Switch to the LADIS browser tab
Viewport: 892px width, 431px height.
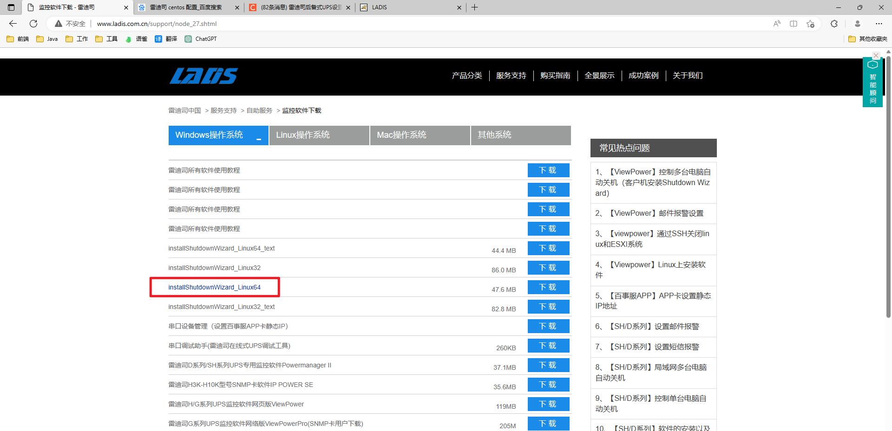(411, 7)
